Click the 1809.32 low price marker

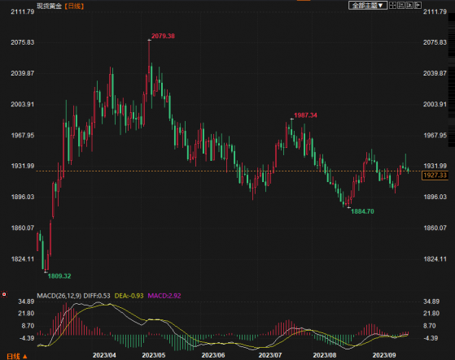pos(59,276)
